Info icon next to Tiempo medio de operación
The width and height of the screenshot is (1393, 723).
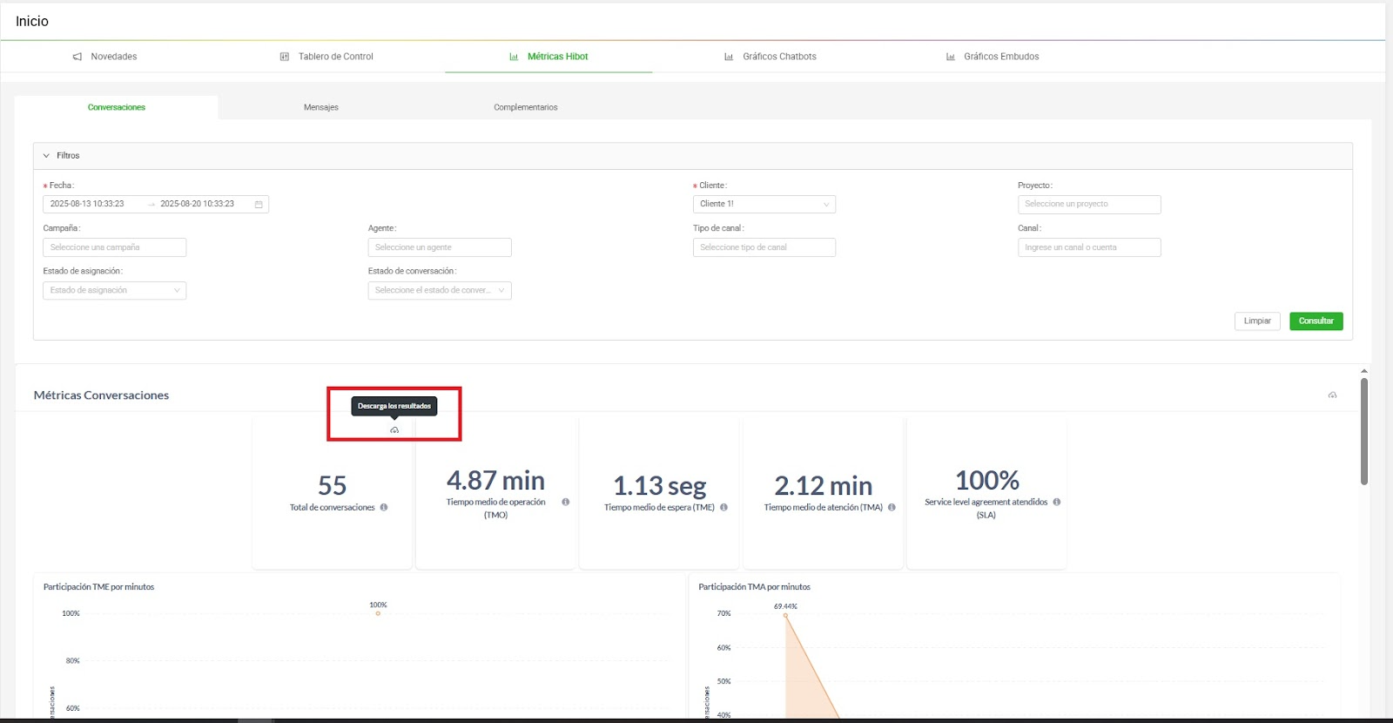pyautogui.click(x=566, y=502)
